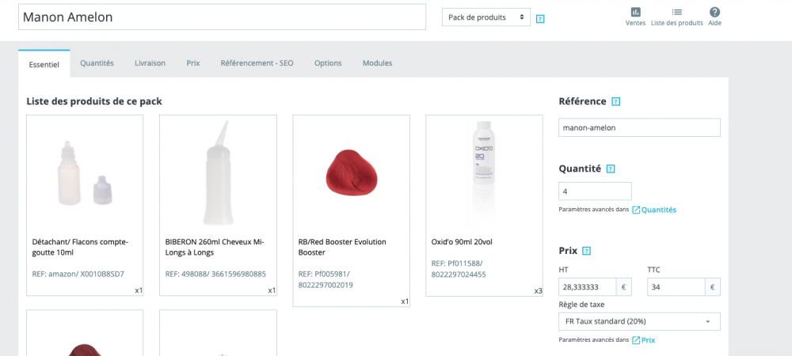This screenshot has width=792, height=356.
Task: Switch to the Quantités tab
Action: point(97,62)
